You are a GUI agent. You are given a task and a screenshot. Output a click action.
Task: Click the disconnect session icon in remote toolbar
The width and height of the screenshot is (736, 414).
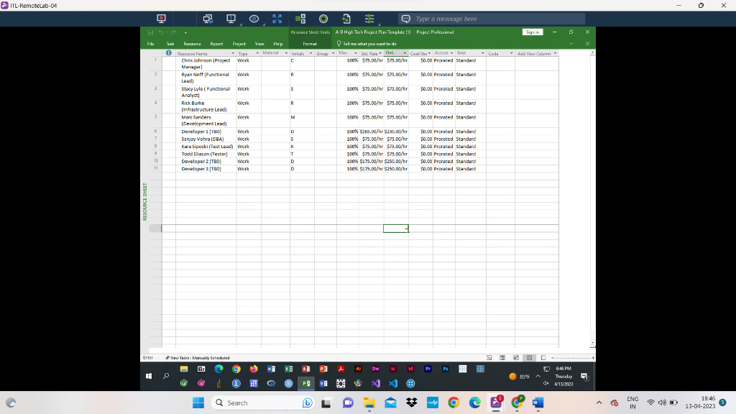click(x=161, y=19)
